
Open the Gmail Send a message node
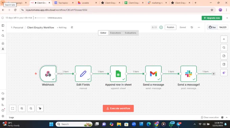154,74
